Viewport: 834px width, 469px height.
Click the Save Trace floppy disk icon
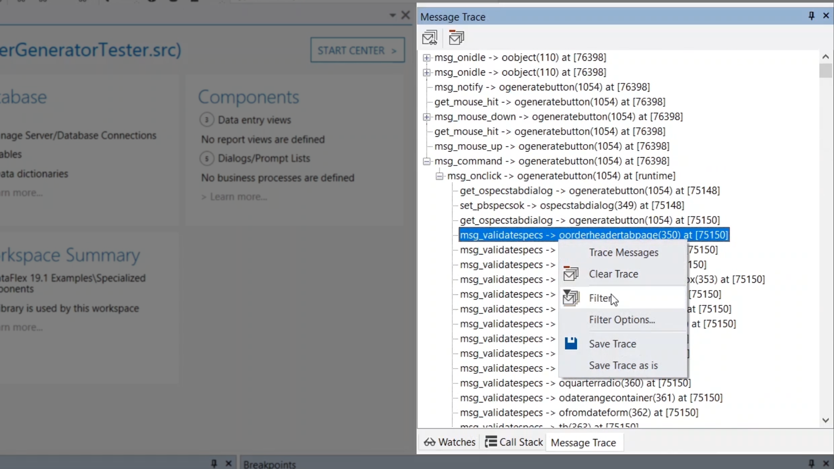pyautogui.click(x=571, y=343)
